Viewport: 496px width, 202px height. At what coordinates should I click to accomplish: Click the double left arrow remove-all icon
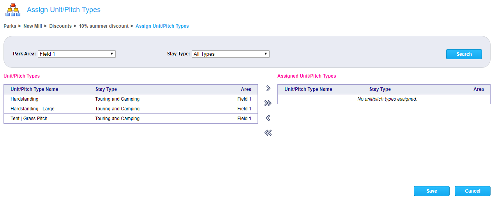coord(268,133)
